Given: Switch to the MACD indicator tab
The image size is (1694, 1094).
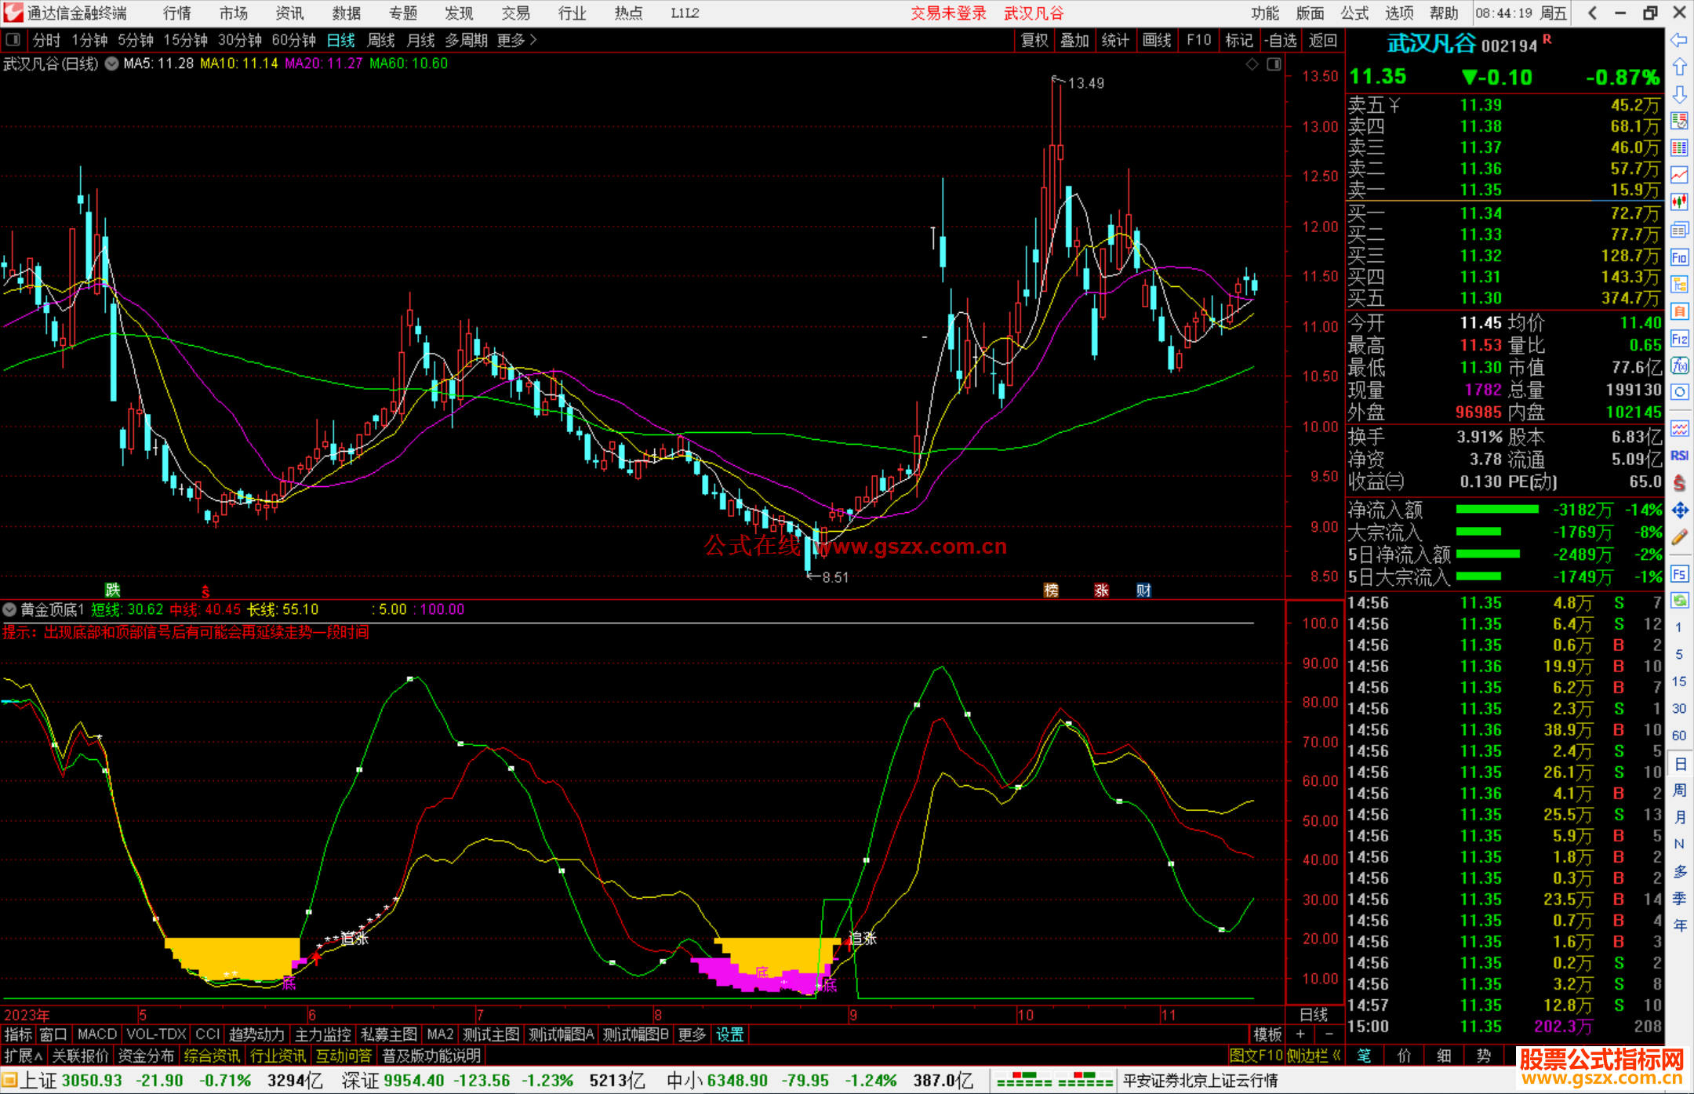Looking at the screenshot, I should click(96, 1034).
